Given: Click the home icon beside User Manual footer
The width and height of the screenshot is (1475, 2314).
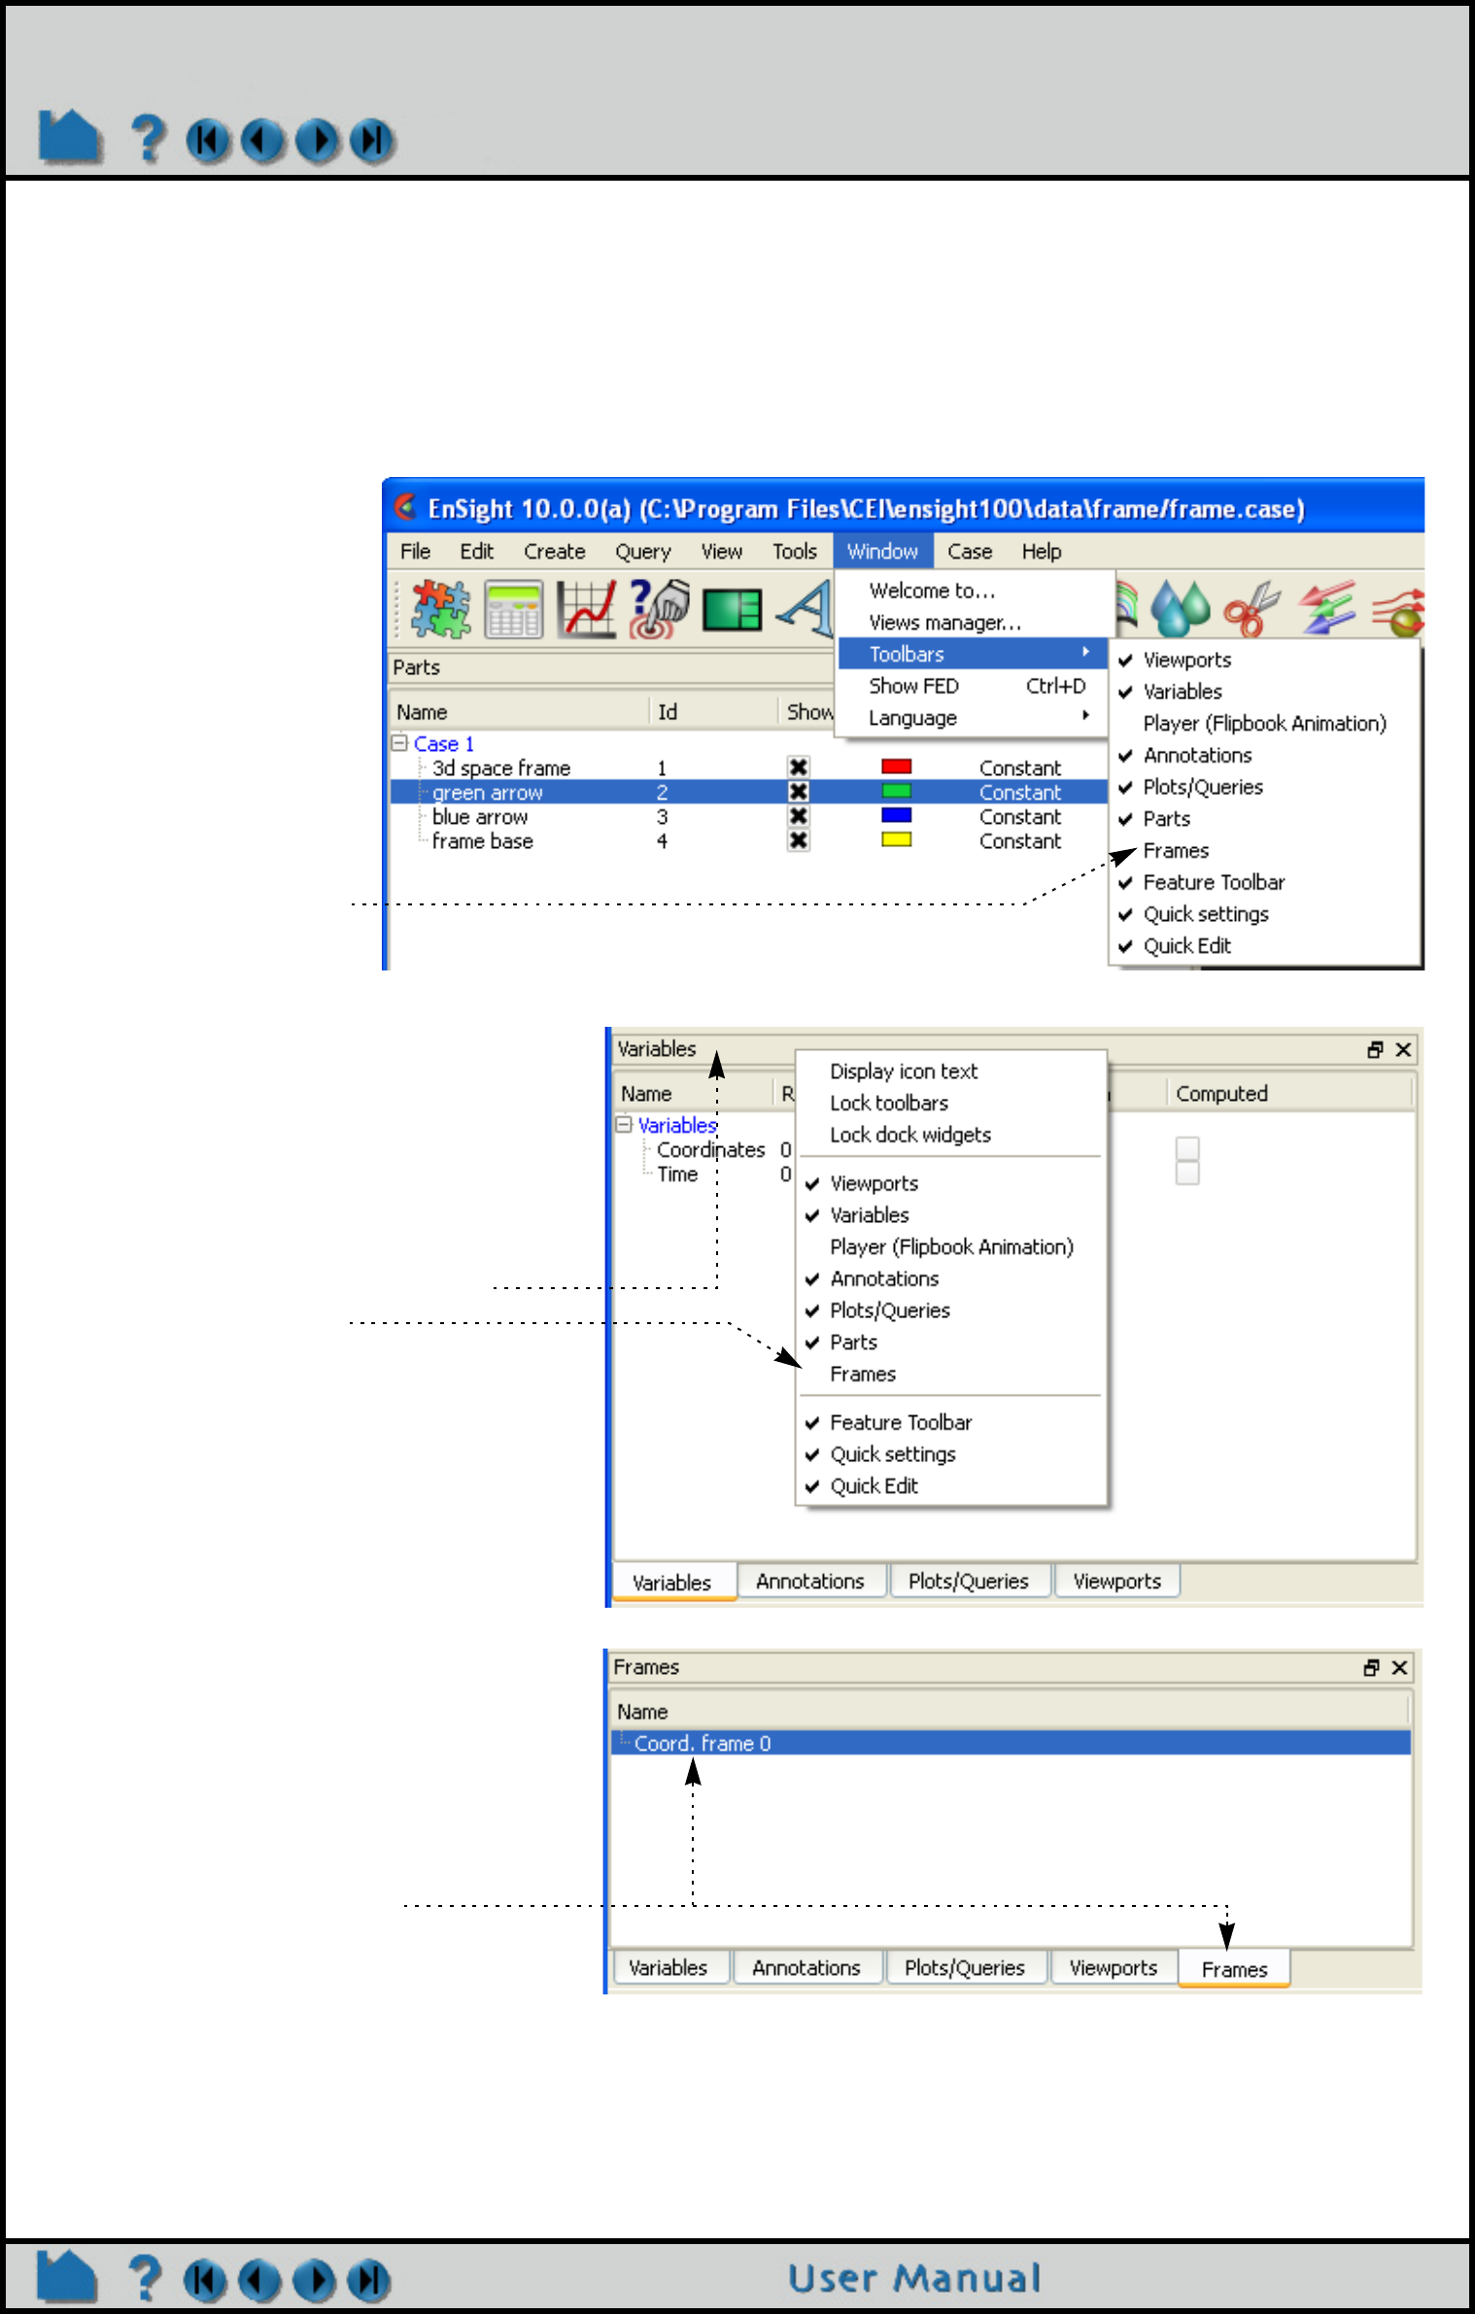Looking at the screenshot, I should (67, 2276).
